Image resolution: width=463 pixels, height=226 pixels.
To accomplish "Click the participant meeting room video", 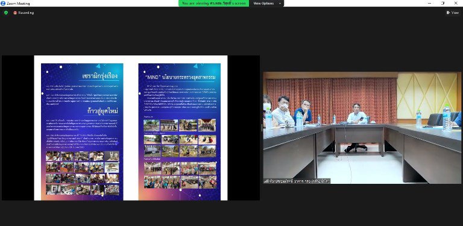I will coord(362,128).
